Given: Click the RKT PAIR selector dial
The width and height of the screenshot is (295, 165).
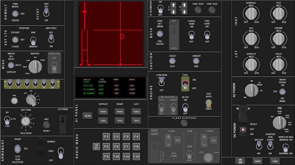Looking at the screenshot, I should click(x=26, y=122).
